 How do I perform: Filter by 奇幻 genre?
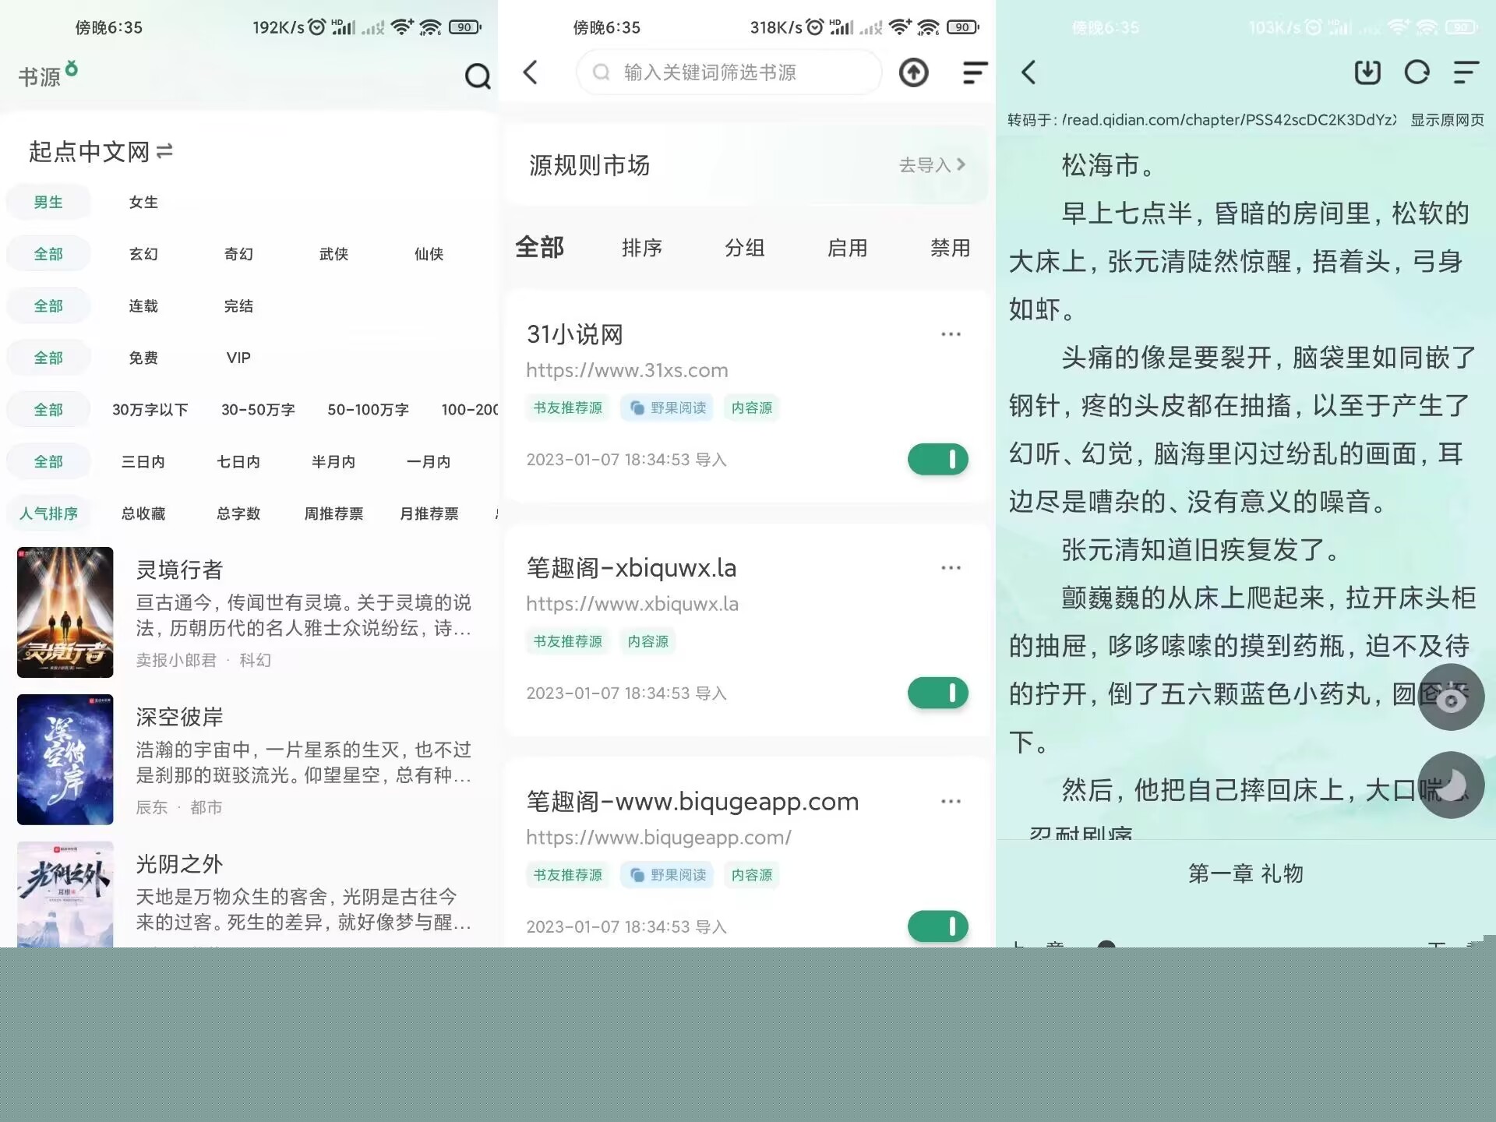click(x=238, y=254)
